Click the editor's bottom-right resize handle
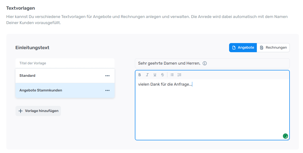303x153 pixels. (289, 139)
